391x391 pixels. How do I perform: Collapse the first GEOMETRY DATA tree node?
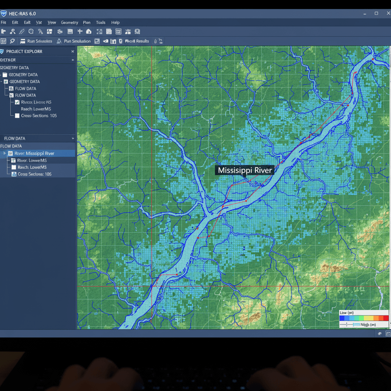point(1,75)
